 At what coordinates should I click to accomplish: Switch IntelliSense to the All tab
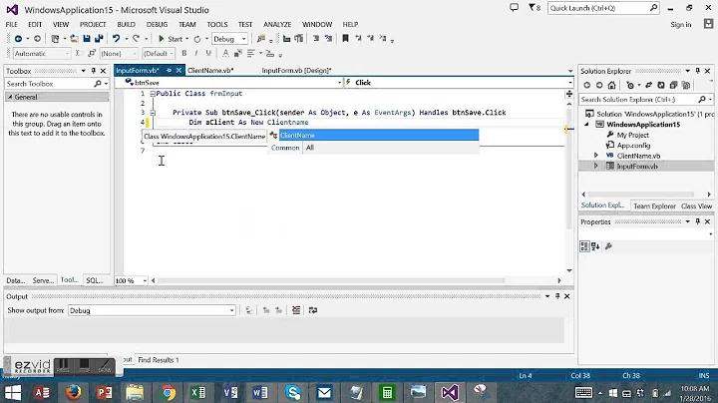[x=310, y=148]
